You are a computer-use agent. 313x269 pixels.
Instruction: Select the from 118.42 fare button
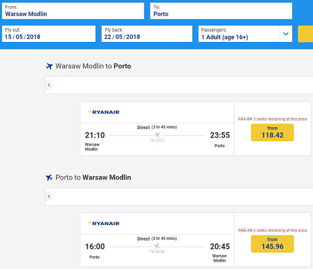click(x=272, y=132)
